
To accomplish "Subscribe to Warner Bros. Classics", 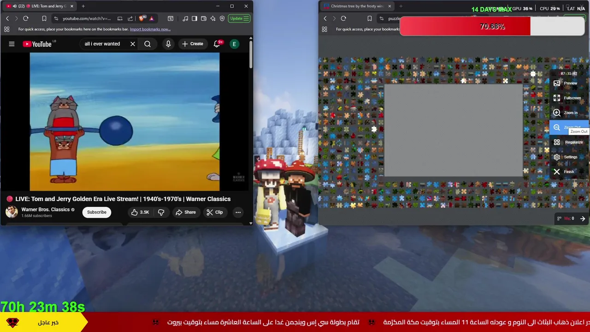I will 97,212.
